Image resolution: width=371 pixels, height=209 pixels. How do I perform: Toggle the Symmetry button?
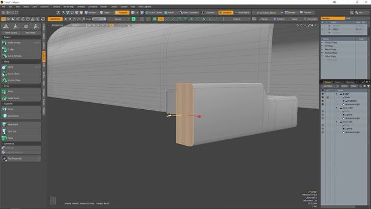(x=209, y=13)
